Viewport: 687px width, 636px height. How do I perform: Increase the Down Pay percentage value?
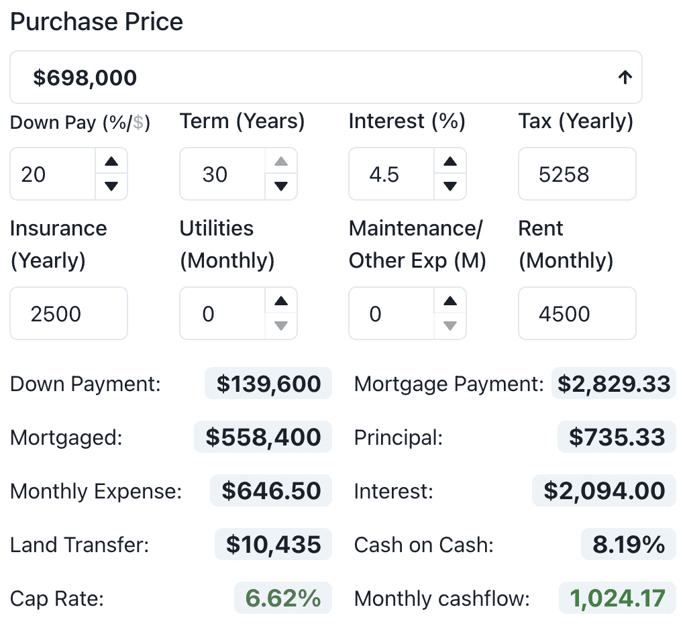[x=112, y=162]
